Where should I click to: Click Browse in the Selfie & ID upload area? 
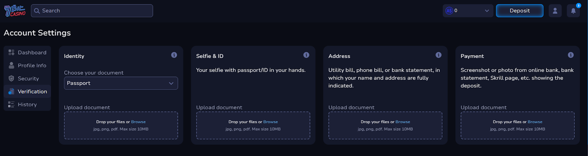(270, 122)
